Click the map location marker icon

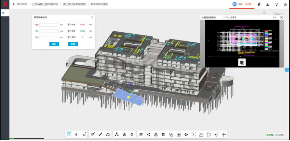tap(156, 134)
